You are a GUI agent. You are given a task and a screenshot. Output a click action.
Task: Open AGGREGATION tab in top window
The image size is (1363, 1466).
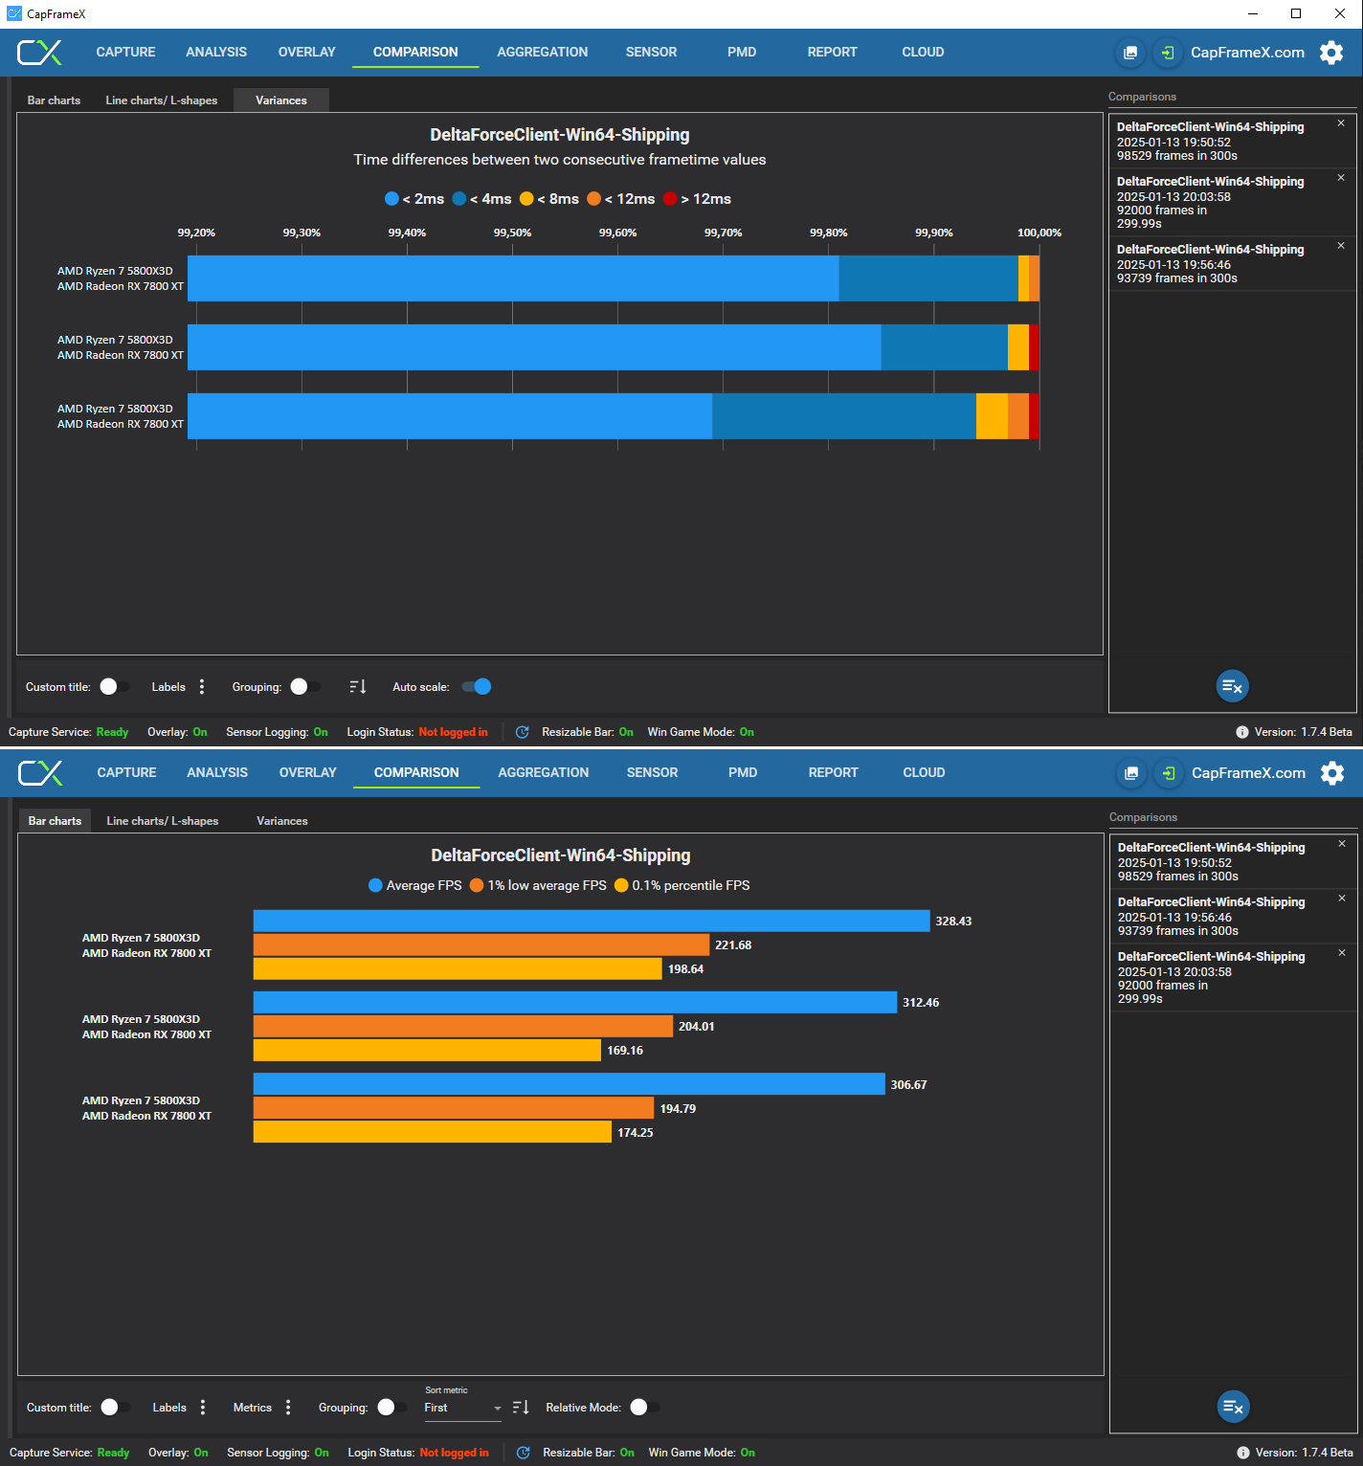(x=543, y=53)
